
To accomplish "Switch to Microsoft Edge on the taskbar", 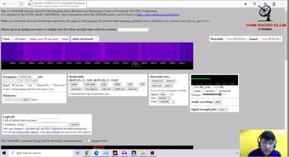I will click(96, 153).
